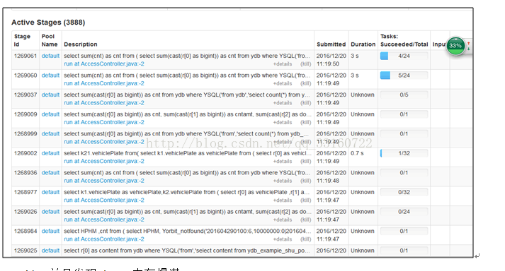The width and height of the screenshot is (505, 271).
Task: Kill stage 1269061
Action: (x=306, y=64)
